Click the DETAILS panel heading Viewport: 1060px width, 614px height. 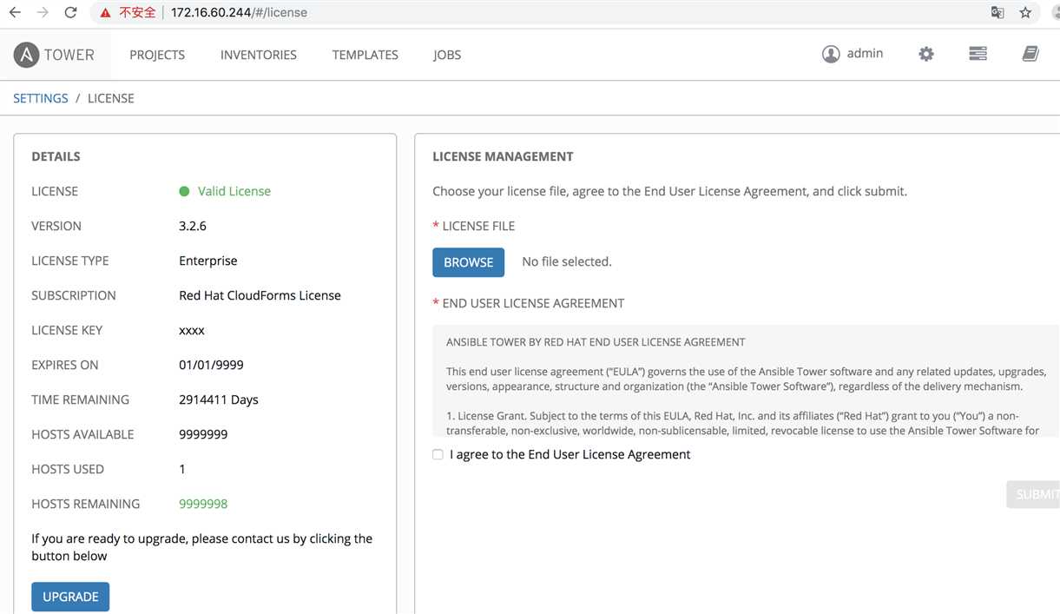coord(56,156)
